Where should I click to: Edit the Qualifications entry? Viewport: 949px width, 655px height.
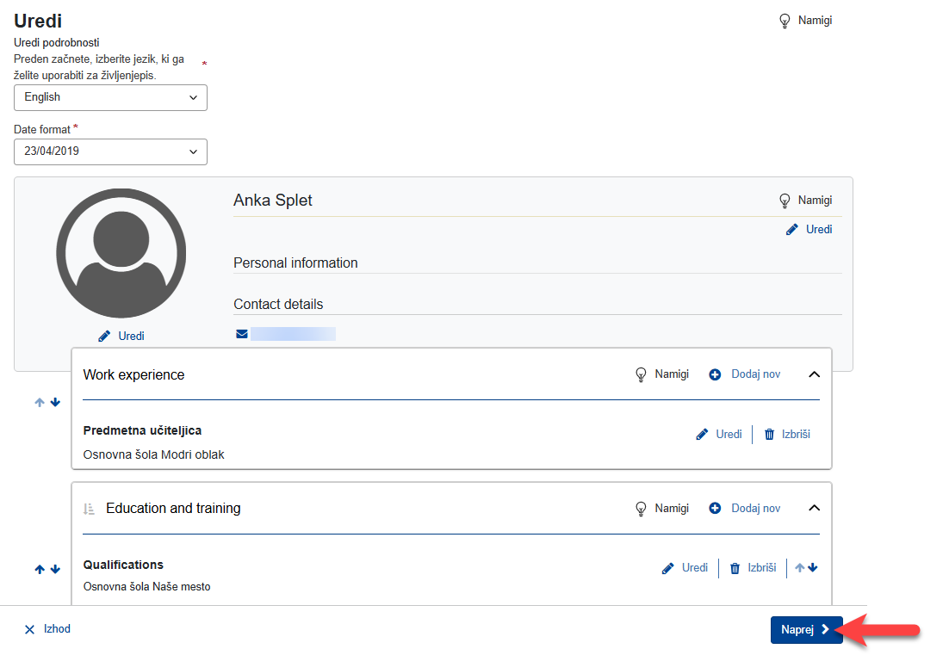pos(685,568)
